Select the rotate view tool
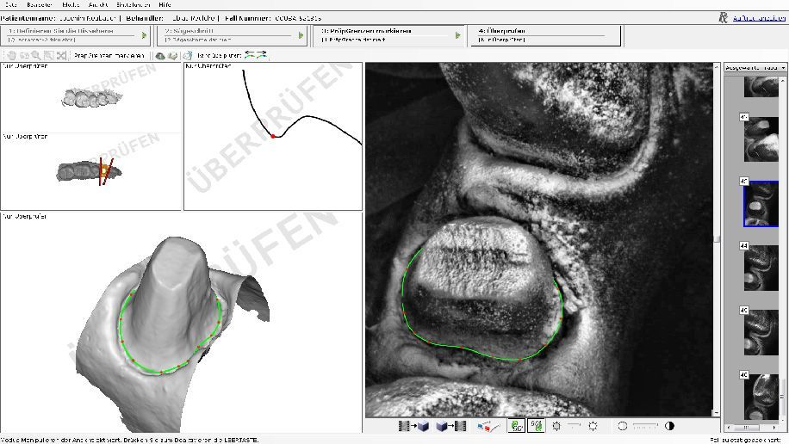789x444 pixels. click(x=23, y=55)
